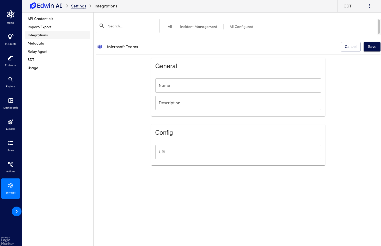
Task: Select Integrations in settings menu
Action: click(58, 35)
